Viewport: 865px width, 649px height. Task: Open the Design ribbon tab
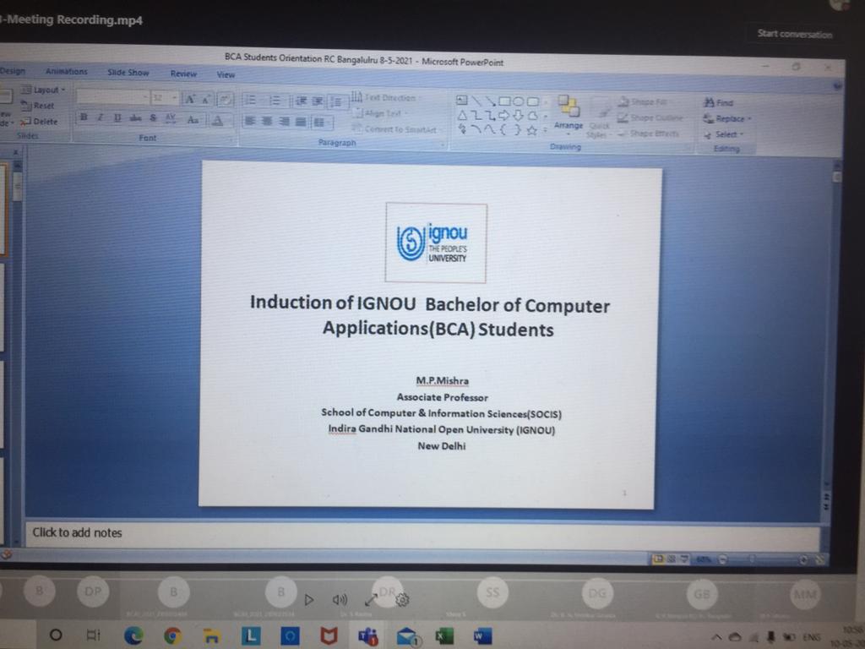(13, 71)
